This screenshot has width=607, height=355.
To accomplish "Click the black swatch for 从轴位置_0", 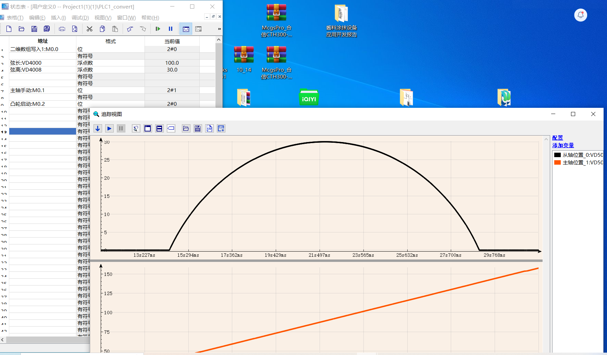I will [x=557, y=155].
